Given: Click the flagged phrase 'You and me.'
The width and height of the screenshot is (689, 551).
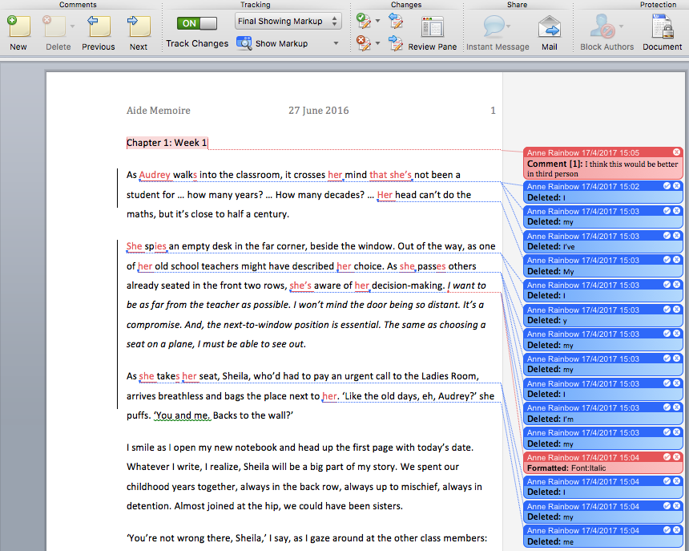Looking at the screenshot, I should pyautogui.click(x=183, y=415).
